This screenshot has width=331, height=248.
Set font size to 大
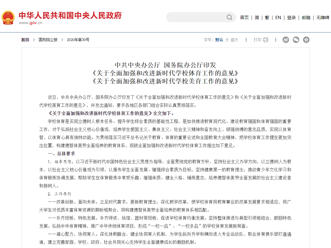pyautogui.click(x=227, y=40)
